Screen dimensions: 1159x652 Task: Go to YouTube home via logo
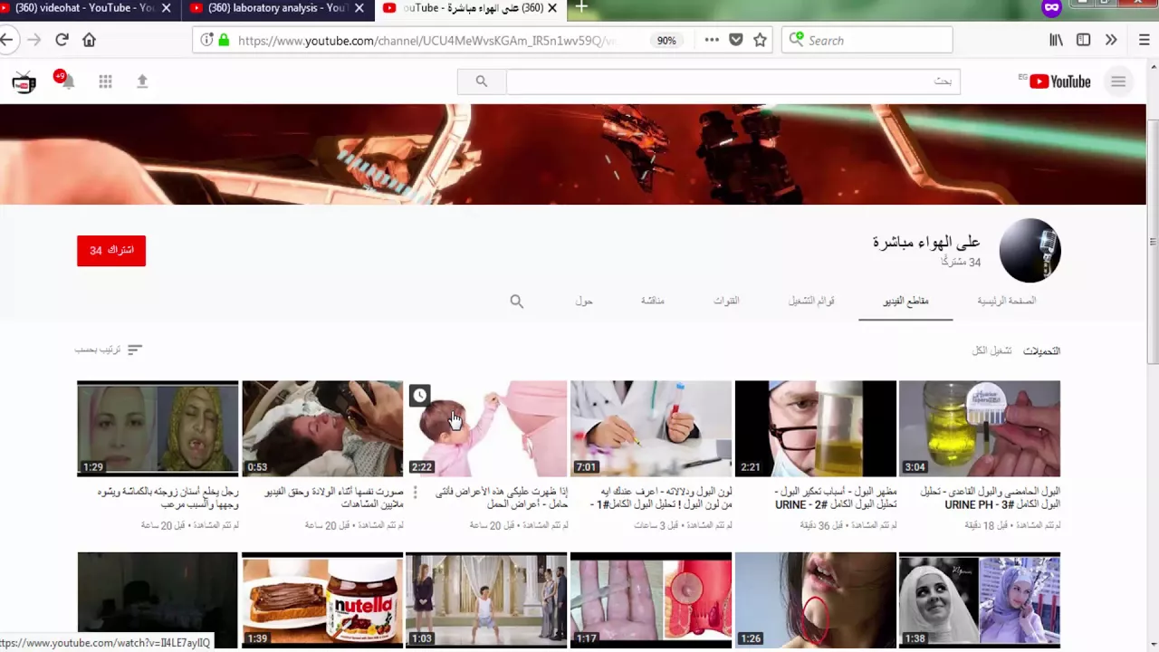tap(1059, 81)
